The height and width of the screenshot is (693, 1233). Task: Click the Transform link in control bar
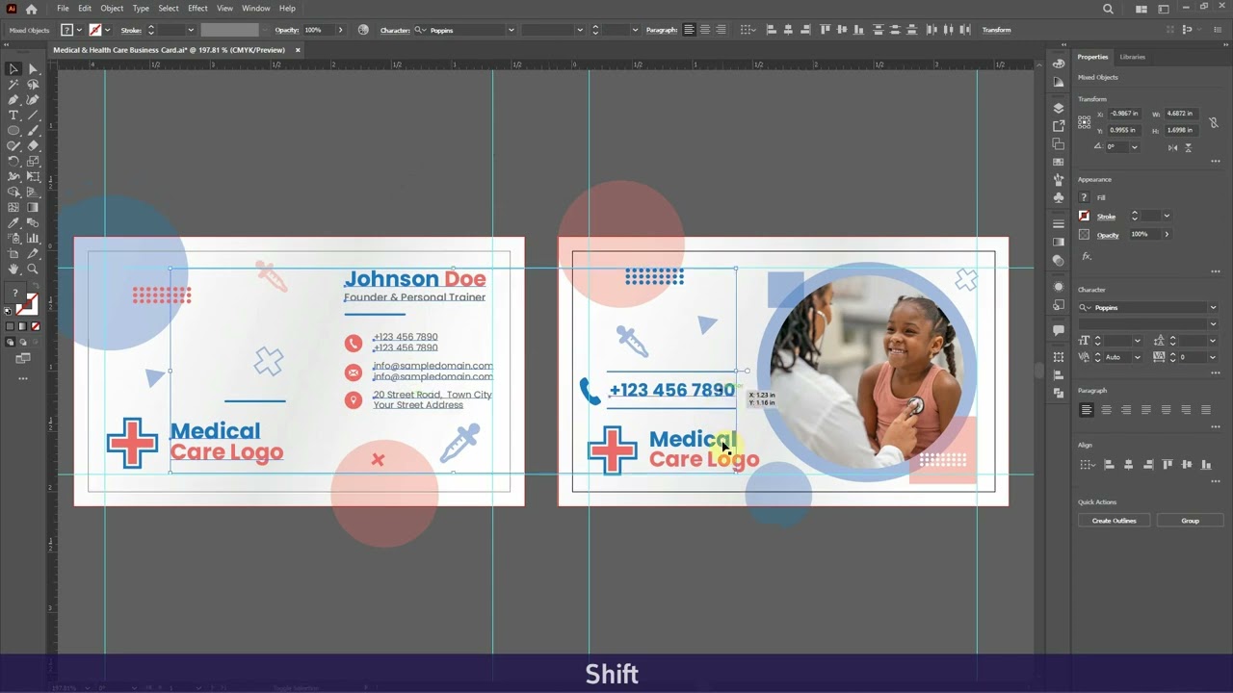tap(996, 30)
